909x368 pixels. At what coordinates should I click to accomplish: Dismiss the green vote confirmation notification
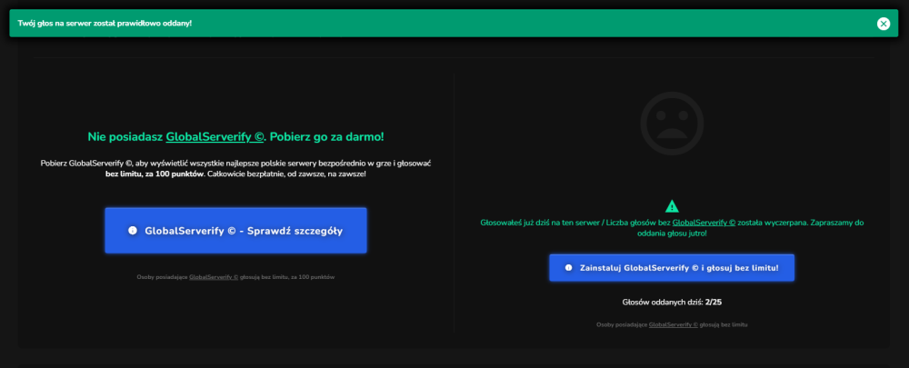(x=883, y=24)
